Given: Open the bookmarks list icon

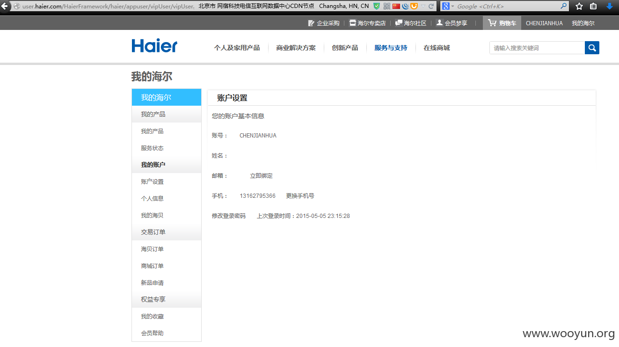Looking at the screenshot, I should 593,6.
